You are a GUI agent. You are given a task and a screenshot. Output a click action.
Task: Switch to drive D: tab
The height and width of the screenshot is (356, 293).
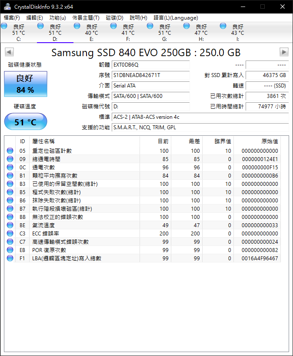pos(55,33)
